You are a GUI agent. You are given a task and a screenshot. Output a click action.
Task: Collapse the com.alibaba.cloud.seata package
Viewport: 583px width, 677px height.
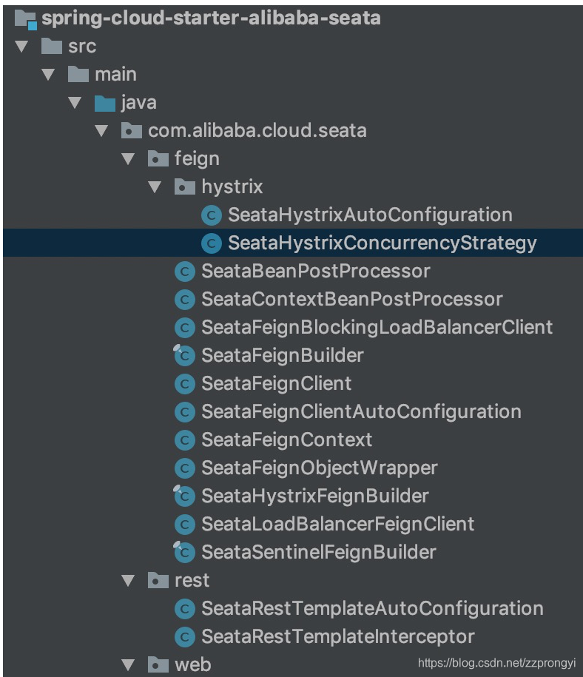[102, 131]
